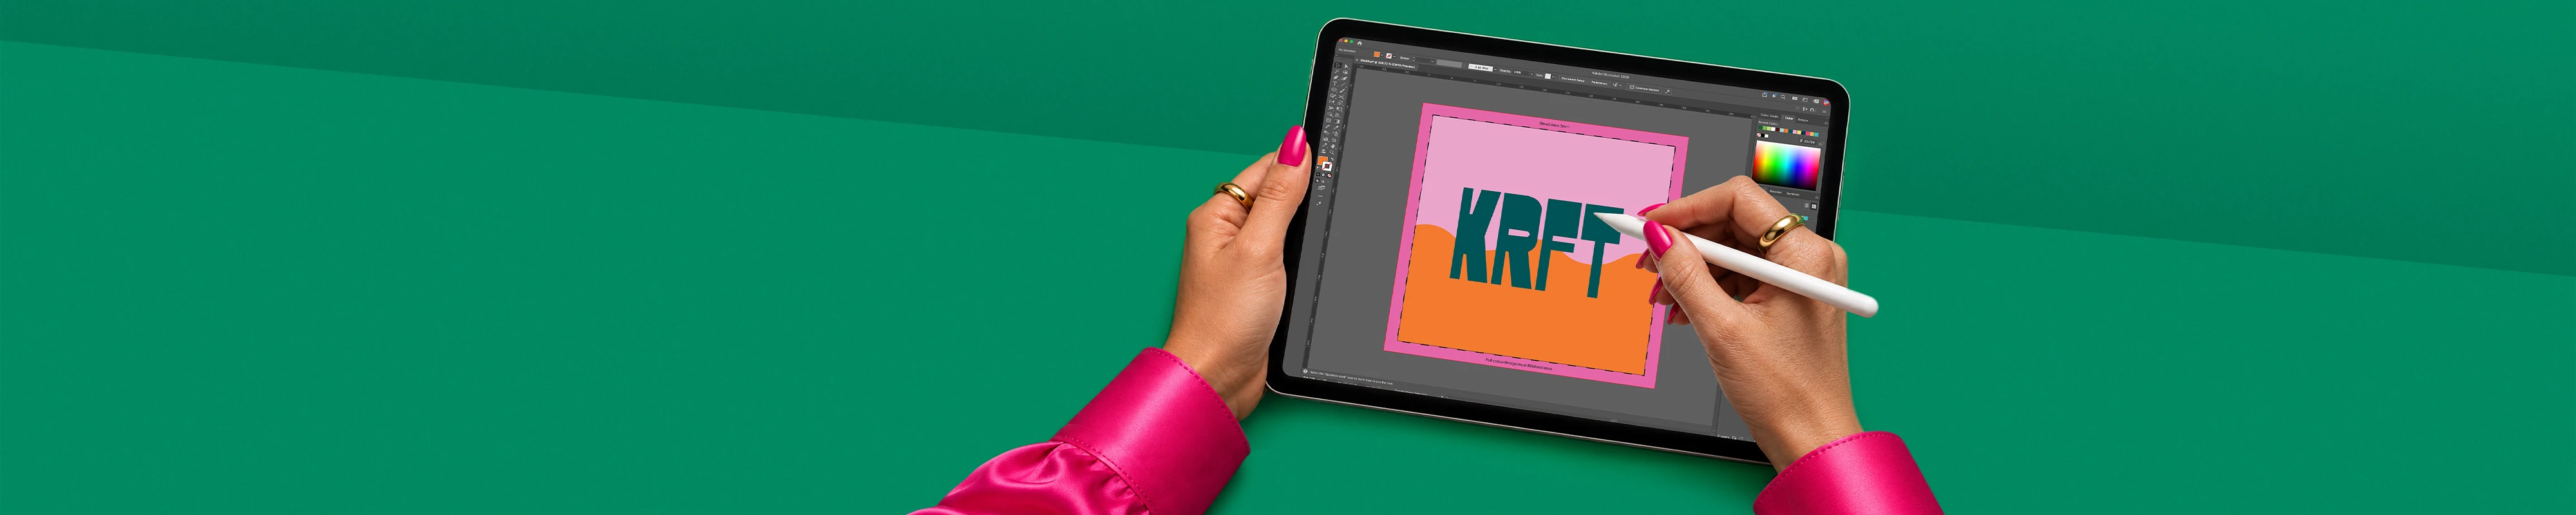Switch to the Color tab
2576x515 pixels.
1789,117
